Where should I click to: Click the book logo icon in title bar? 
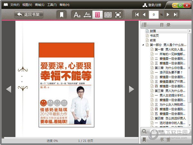pos(6,5)
